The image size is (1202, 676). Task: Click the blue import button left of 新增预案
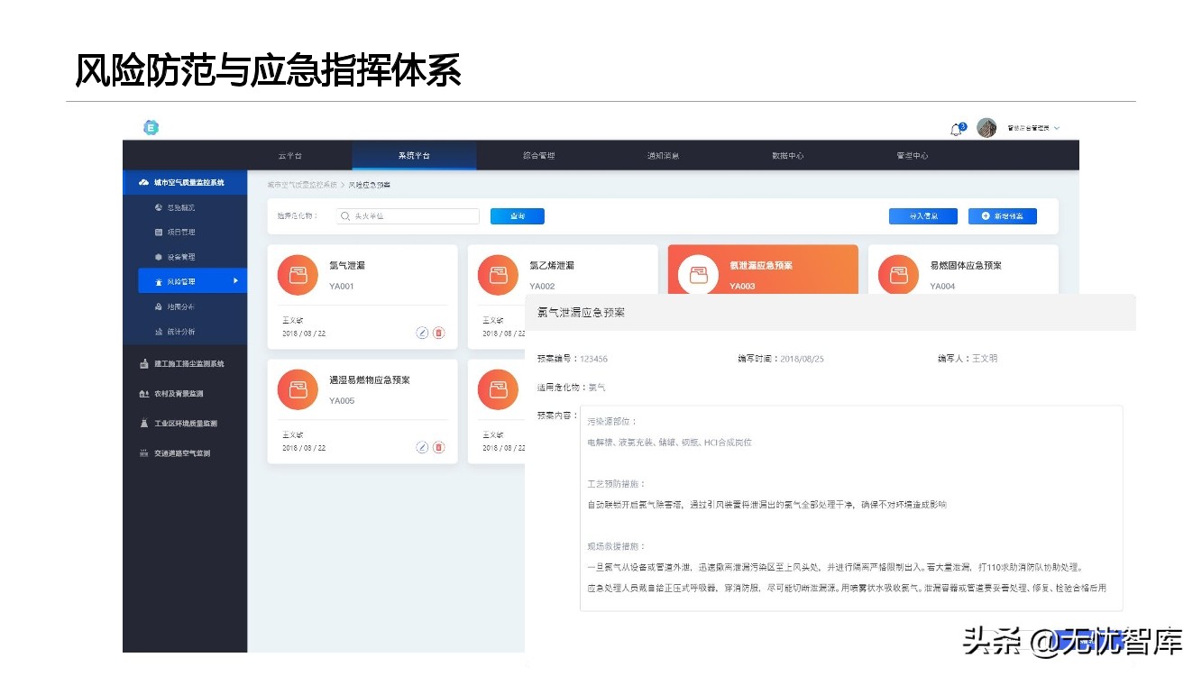pos(923,216)
